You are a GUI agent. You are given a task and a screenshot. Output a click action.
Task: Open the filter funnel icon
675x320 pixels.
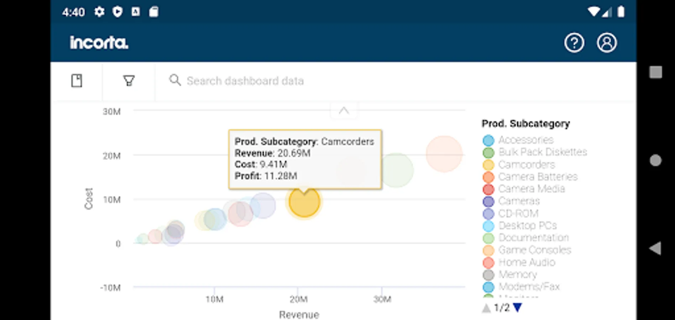(129, 81)
